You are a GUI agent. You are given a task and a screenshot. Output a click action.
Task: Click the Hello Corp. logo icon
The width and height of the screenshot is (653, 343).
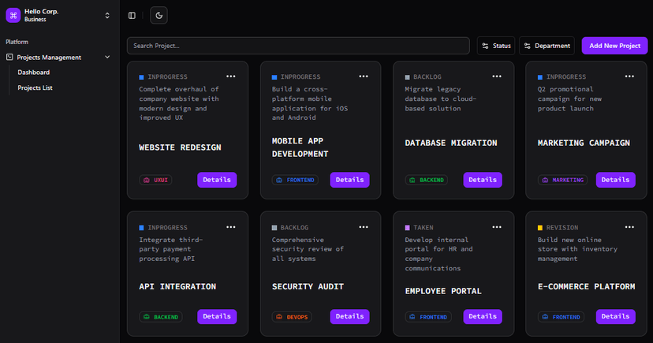13,15
